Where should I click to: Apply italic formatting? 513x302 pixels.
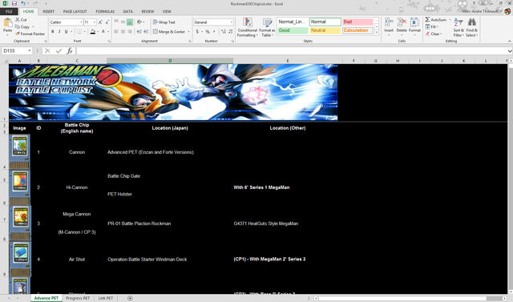pos(59,32)
